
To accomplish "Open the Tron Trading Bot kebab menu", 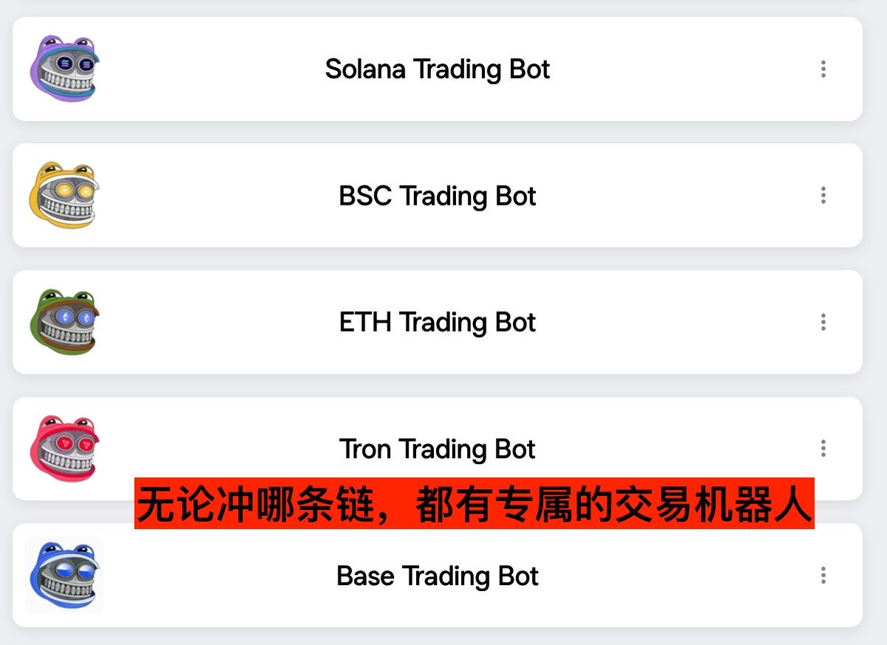I will tap(823, 448).
